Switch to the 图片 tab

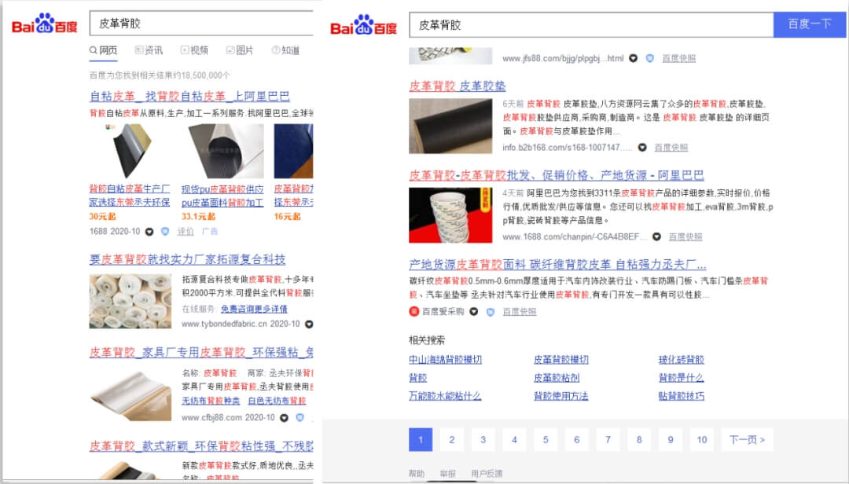pos(241,50)
